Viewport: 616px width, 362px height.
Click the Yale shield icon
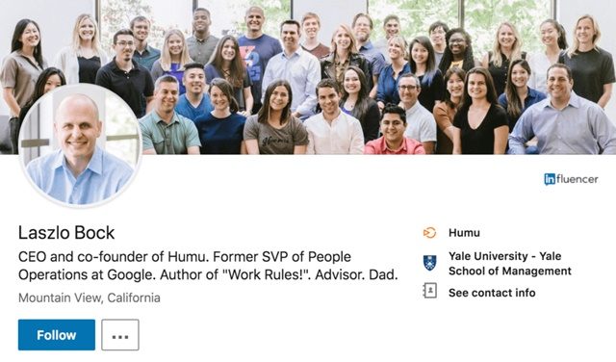[x=430, y=263]
